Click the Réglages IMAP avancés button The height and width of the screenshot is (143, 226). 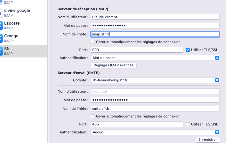pos(114,65)
